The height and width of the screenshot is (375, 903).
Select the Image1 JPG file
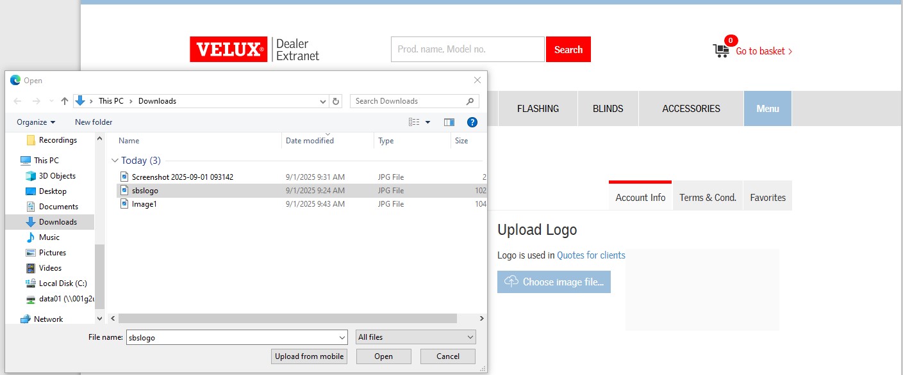coord(144,204)
